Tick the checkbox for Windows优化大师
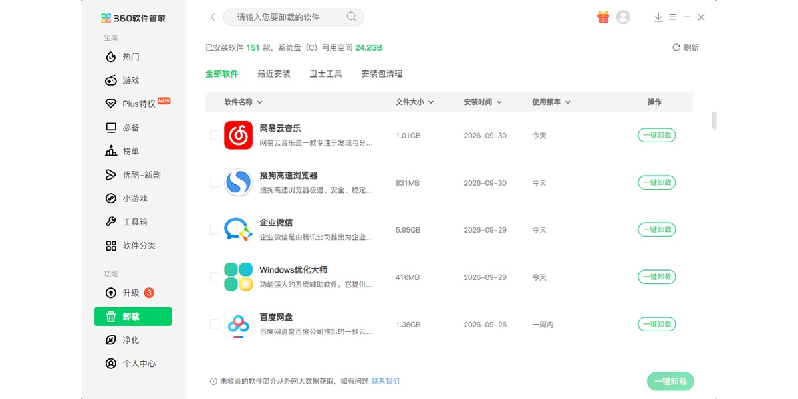The image size is (798, 399). tap(215, 277)
